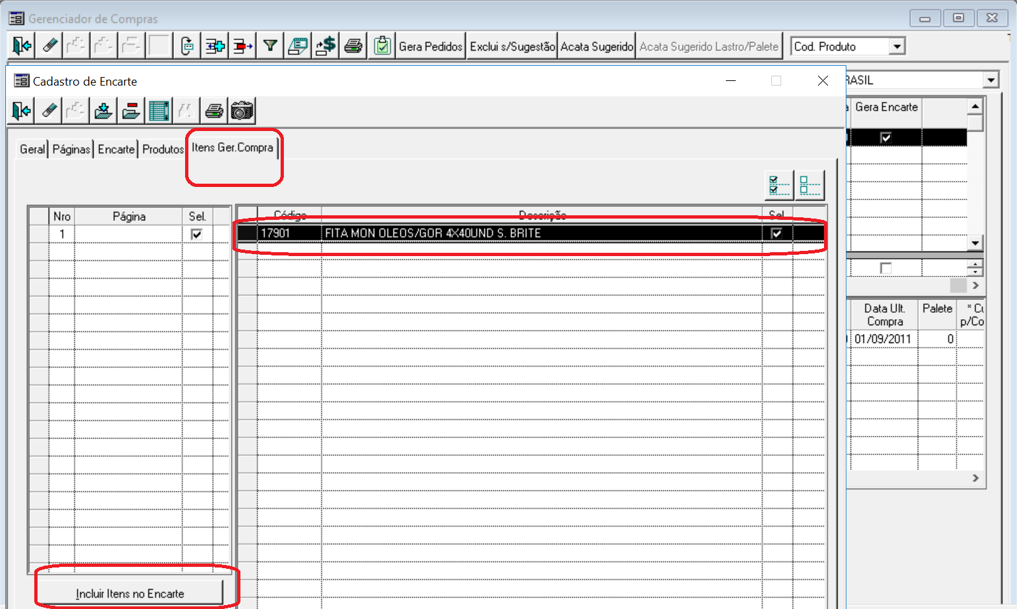
Task: Click the Acata Sugerido Lastro/Palete button
Action: [x=709, y=46]
